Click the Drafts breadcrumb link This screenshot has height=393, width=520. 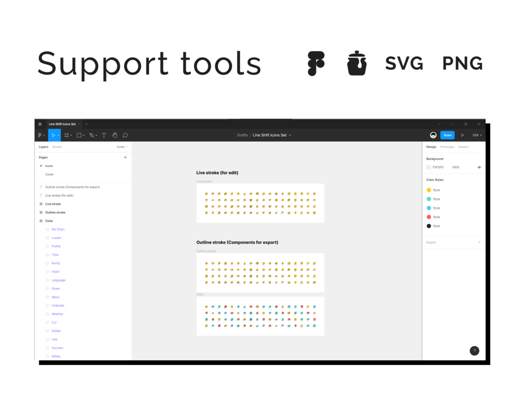click(243, 135)
